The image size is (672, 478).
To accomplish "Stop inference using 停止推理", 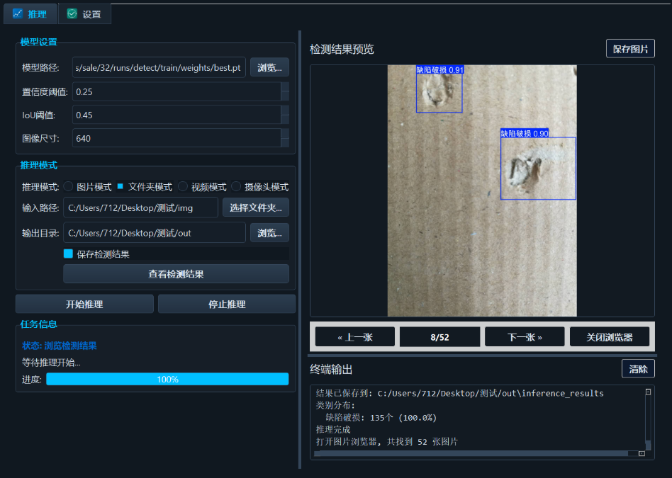I will click(227, 303).
